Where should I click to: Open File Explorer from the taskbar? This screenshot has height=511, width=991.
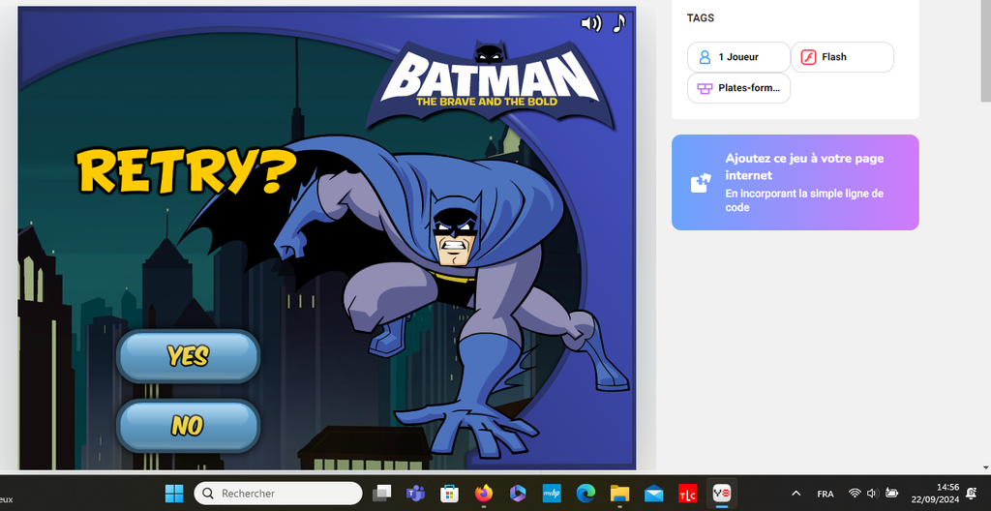pos(619,494)
